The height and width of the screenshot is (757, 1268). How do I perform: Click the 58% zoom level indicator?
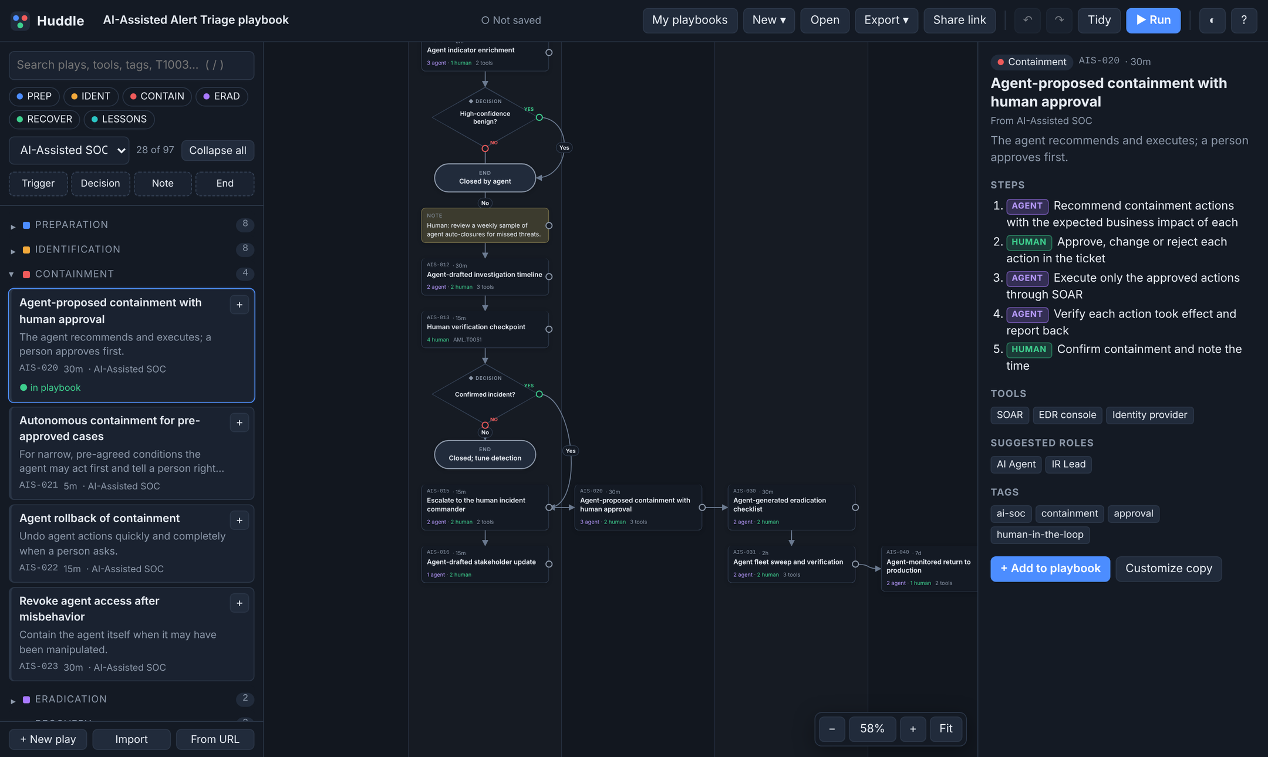872,729
